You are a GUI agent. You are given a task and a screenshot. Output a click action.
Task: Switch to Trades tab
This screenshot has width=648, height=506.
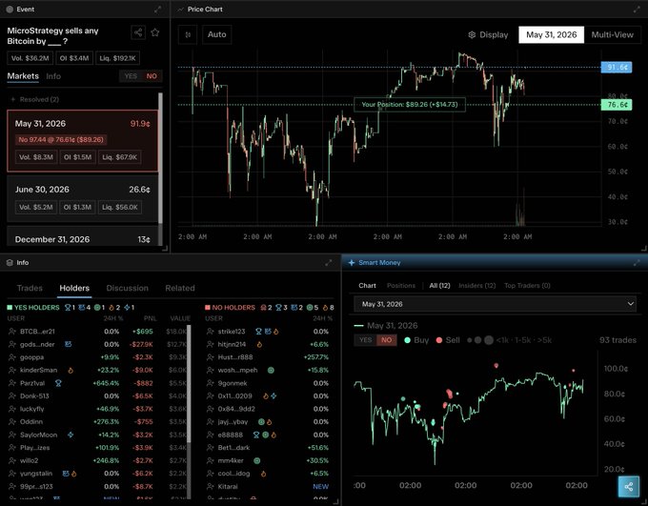pos(30,288)
